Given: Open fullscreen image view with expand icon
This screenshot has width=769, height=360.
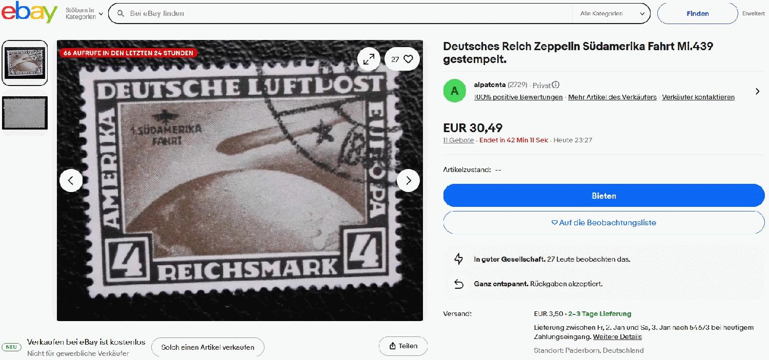Looking at the screenshot, I should (x=369, y=59).
